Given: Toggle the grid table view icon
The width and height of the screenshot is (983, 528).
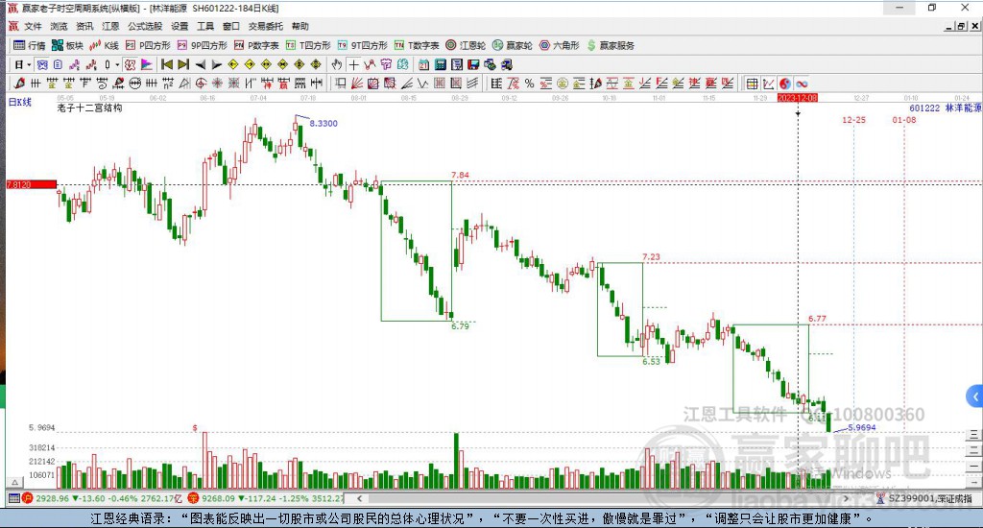Looking at the screenshot, I should pos(752,84).
